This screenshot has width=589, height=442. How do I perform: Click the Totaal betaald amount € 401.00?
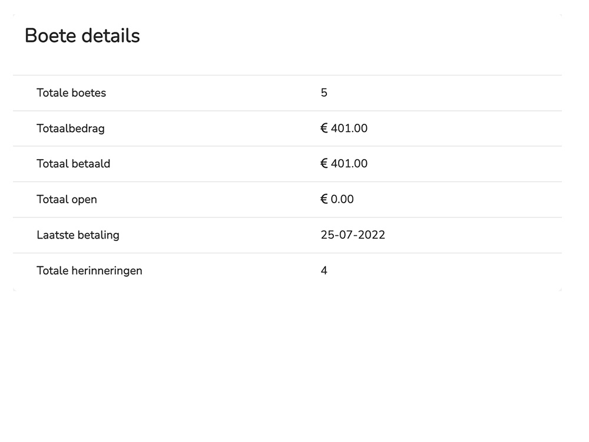[344, 163]
